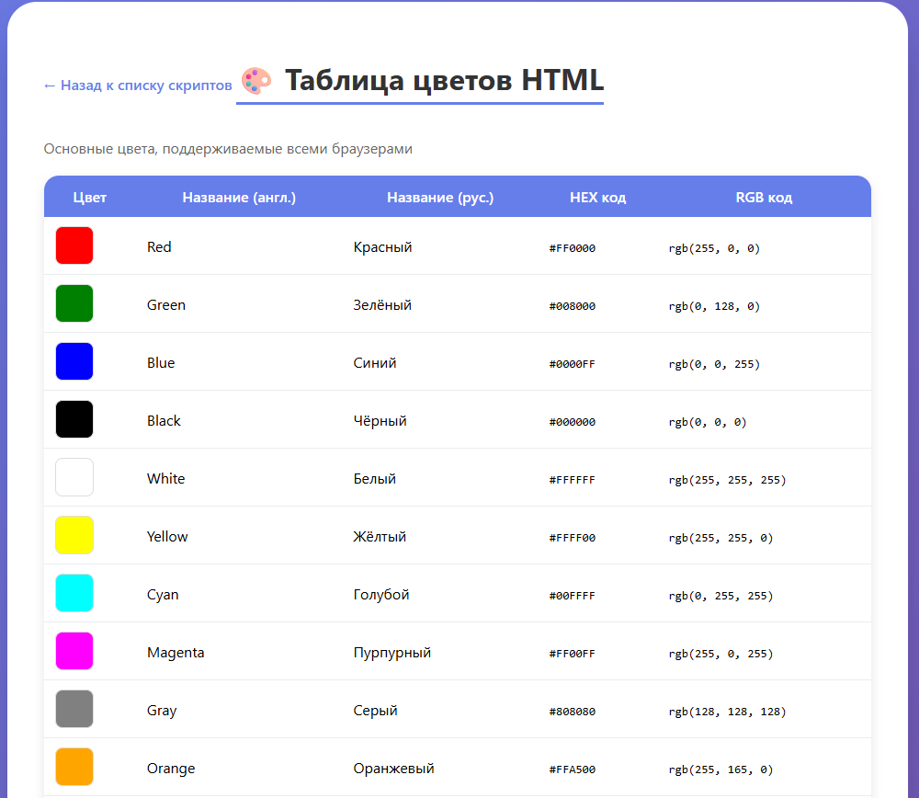Click the RGB value rgb(255, 255, 0)
919x798 pixels.
[x=720, y=538]
